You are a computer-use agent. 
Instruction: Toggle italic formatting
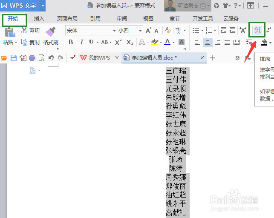pyautogui.click(x=81, y=42)
